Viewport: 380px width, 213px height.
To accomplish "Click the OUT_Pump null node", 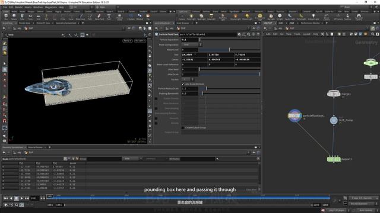I will point(334,120).
